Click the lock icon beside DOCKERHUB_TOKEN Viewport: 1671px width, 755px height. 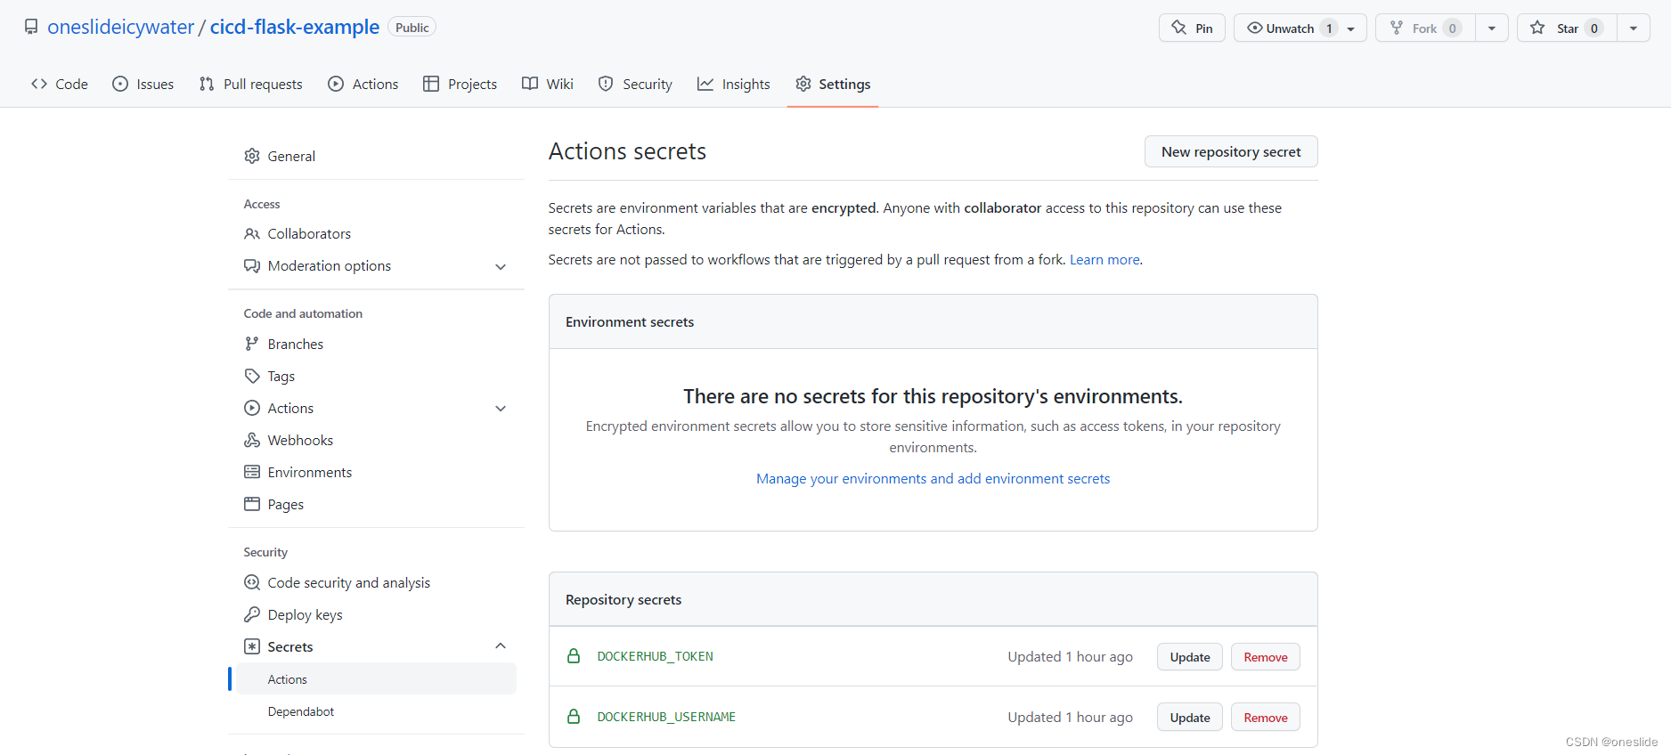tap(574, 656)
